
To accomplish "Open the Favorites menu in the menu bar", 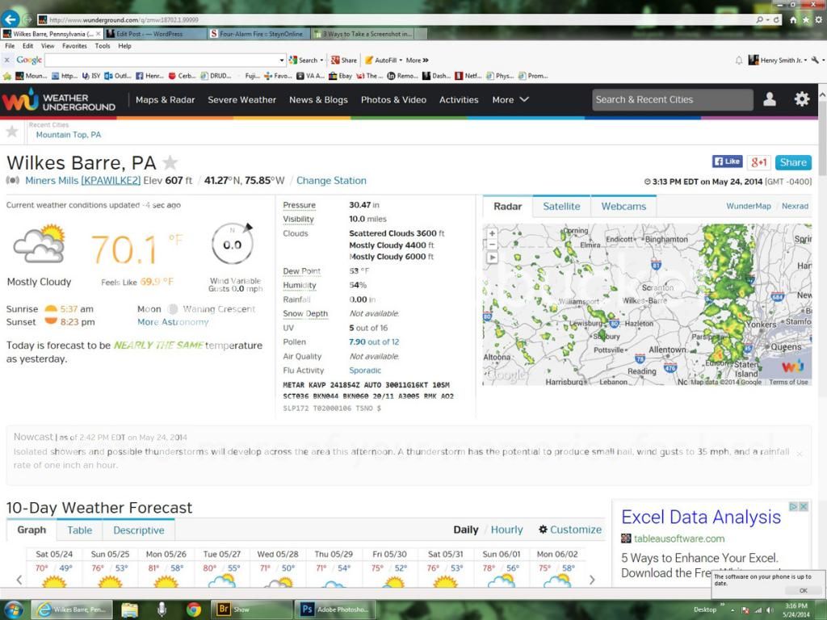I will pos(74,46).
